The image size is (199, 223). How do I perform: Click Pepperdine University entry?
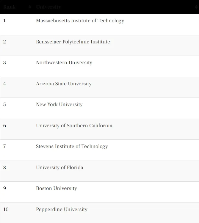pyautogui.click(x=62, y=210)
